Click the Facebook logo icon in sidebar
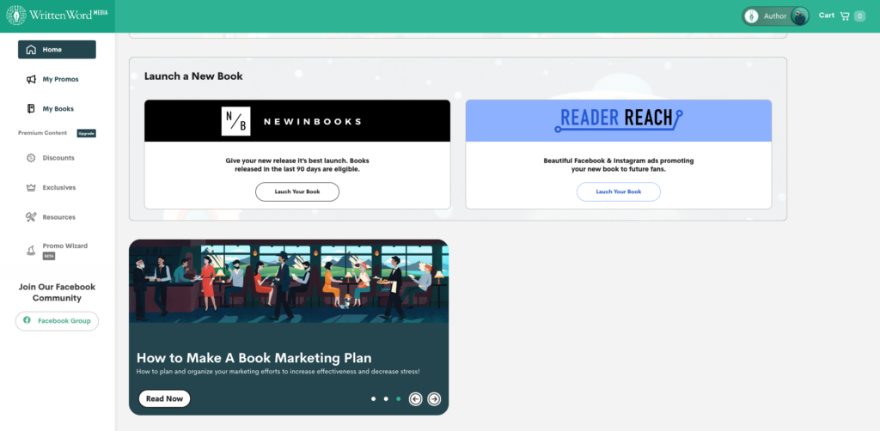This screenshot has height=431, width=880. point(27,320)
